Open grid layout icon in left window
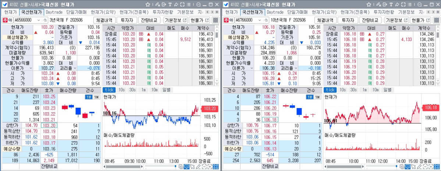 [216, 20]
